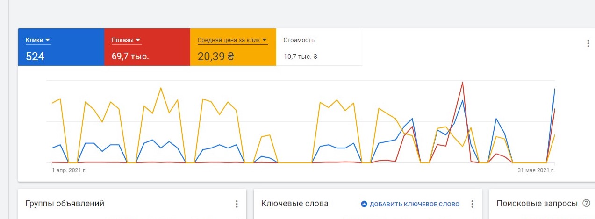Open the Ключевые слова card options menu
Viewport: 595px width, 219px height.
coord(472,204)
